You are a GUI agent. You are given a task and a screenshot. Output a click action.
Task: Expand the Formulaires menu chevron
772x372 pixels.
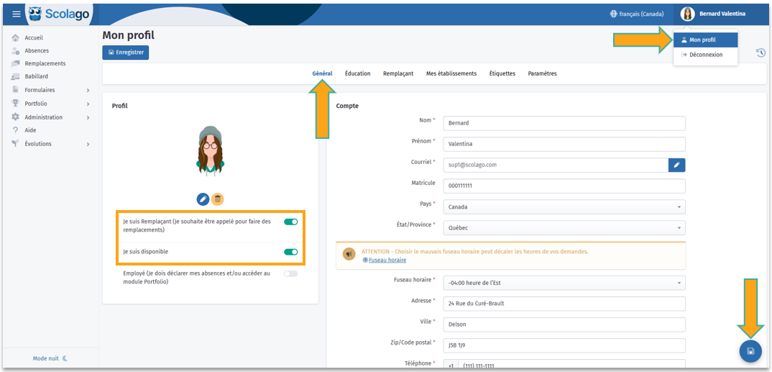(88, 90)
